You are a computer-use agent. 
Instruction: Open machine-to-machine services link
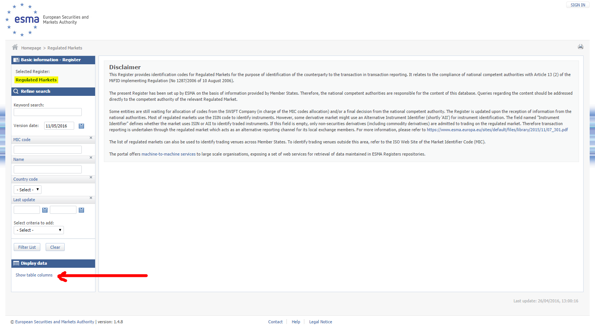click(x=168, y=154)
